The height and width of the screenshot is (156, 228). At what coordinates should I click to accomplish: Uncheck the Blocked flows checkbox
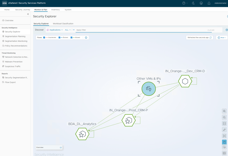60,37
